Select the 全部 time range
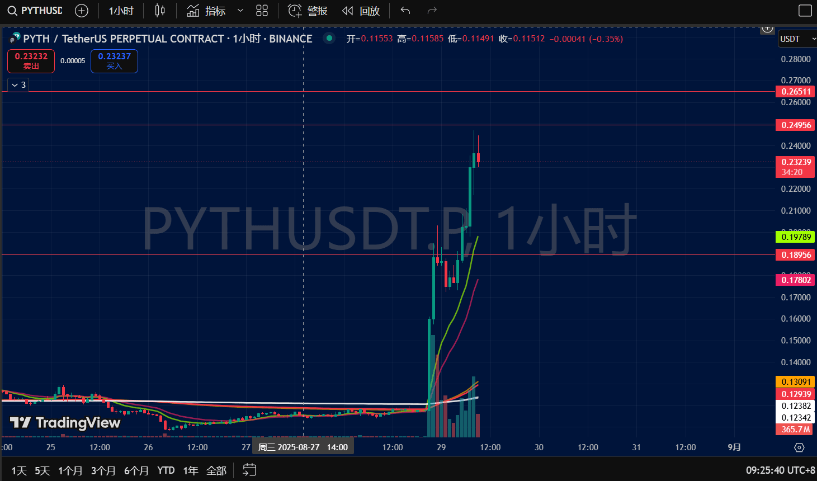Viewport: 817px width, 481px height. (216, 470)
